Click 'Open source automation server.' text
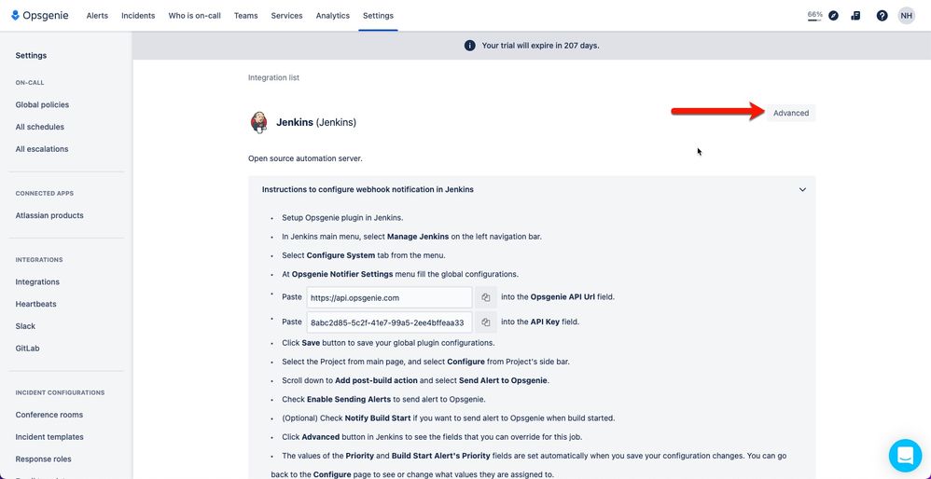 [305, 158]
